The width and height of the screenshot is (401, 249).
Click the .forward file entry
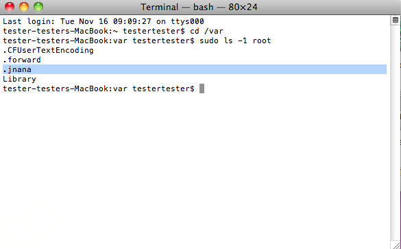click(x=22, y=60)
